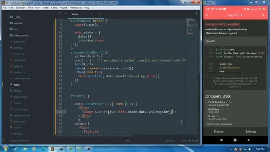270x152 pixels.
Task: Open the Selection menu
Action: pyautogui.click(x=21, y=8)
